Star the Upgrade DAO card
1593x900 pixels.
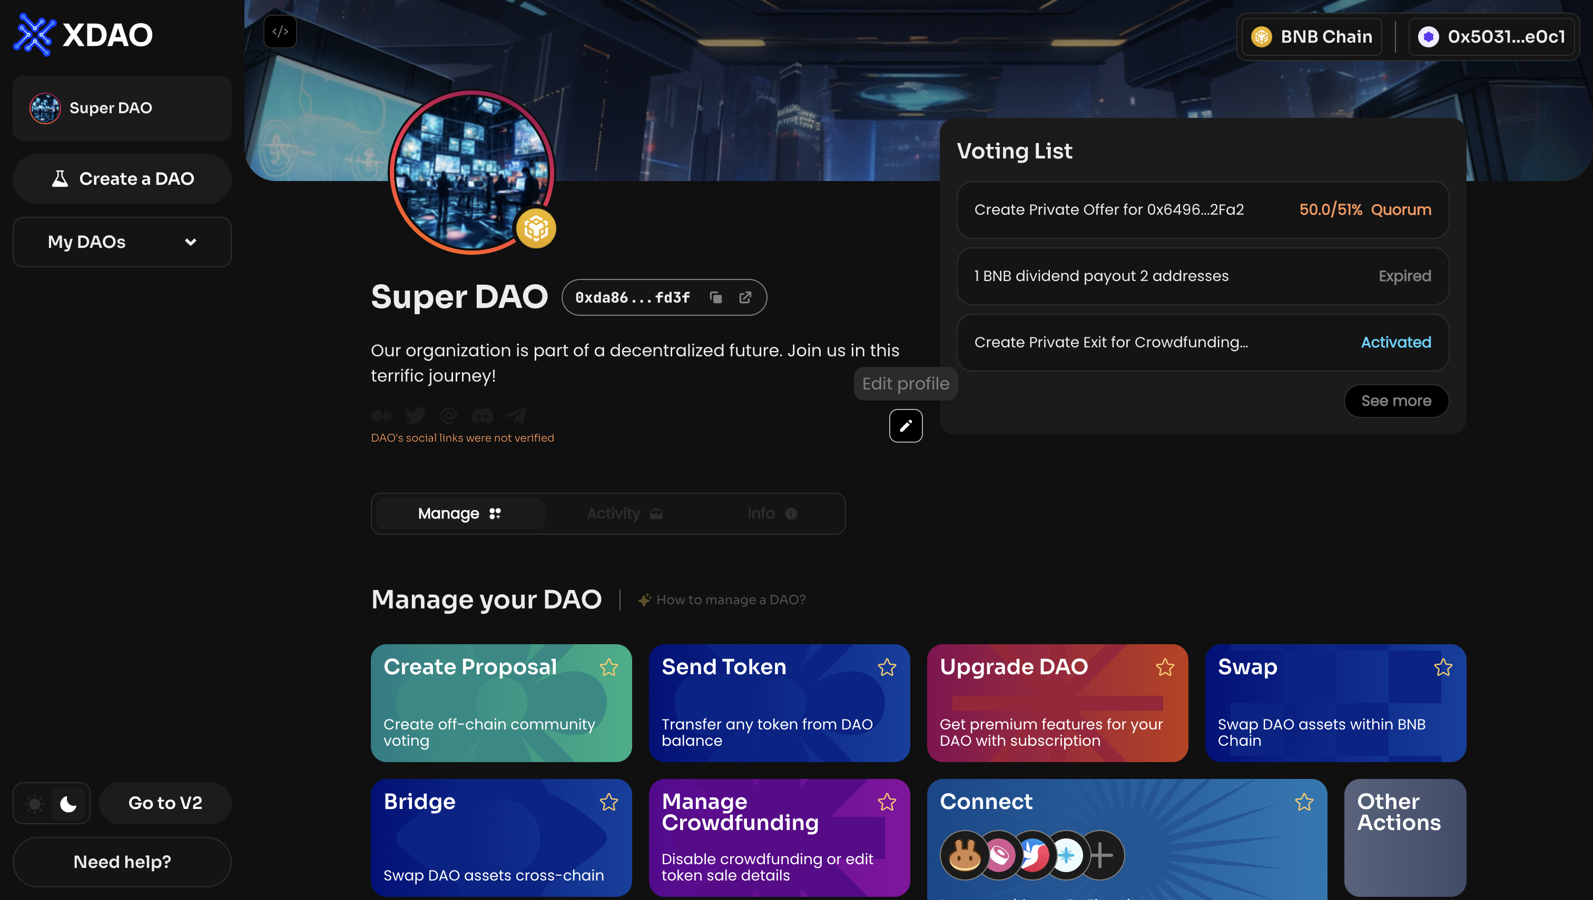(x=1165, y=667)
